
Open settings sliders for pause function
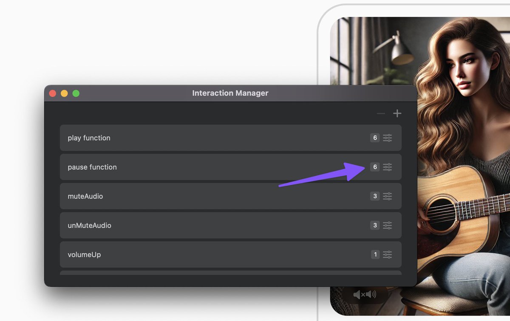pyautogui.click(x=387, y=167)
